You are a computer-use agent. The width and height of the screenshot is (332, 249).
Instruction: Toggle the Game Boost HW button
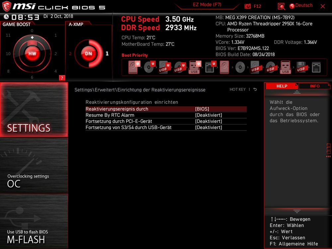pos(32,53)
